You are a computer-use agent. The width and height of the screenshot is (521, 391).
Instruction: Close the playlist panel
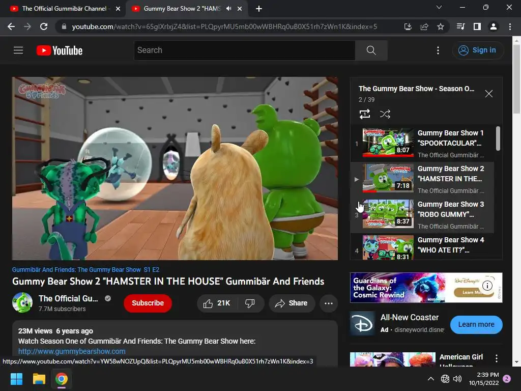[489, 94]
